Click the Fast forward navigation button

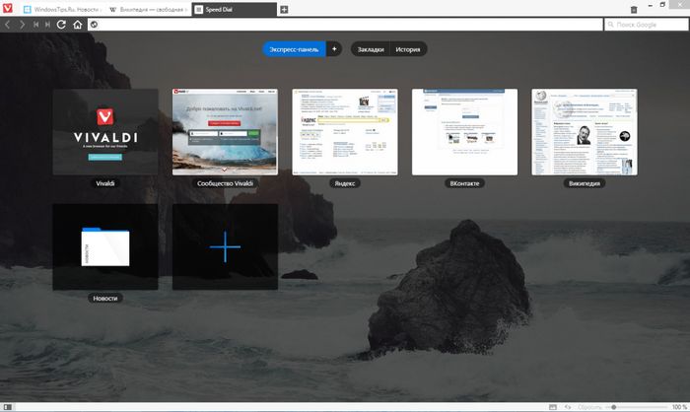pyautogui.click(x=48, y=24)
